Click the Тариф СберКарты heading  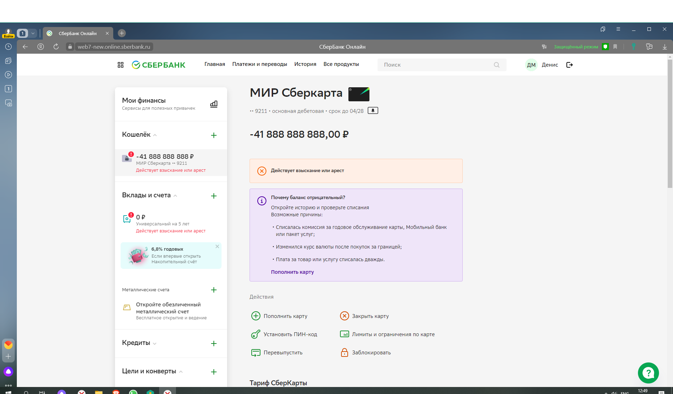pos(278,383)
